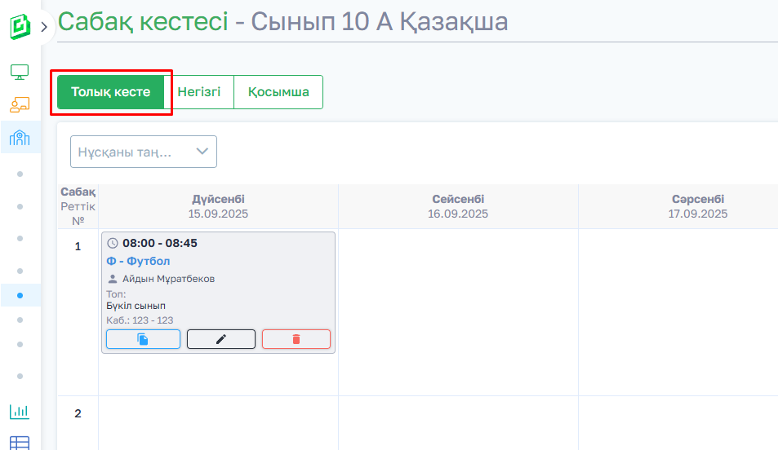Open the Нұсқаны таңдау dropdown
The image size is (778, 450).
click(144, 152)
